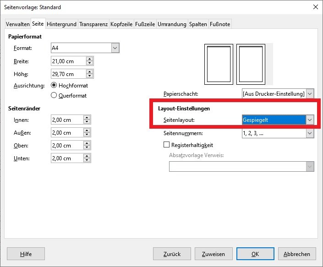This screenshot has width=323, height=267.
Task: Increase the Breite width spinner value
Action: 89,59
